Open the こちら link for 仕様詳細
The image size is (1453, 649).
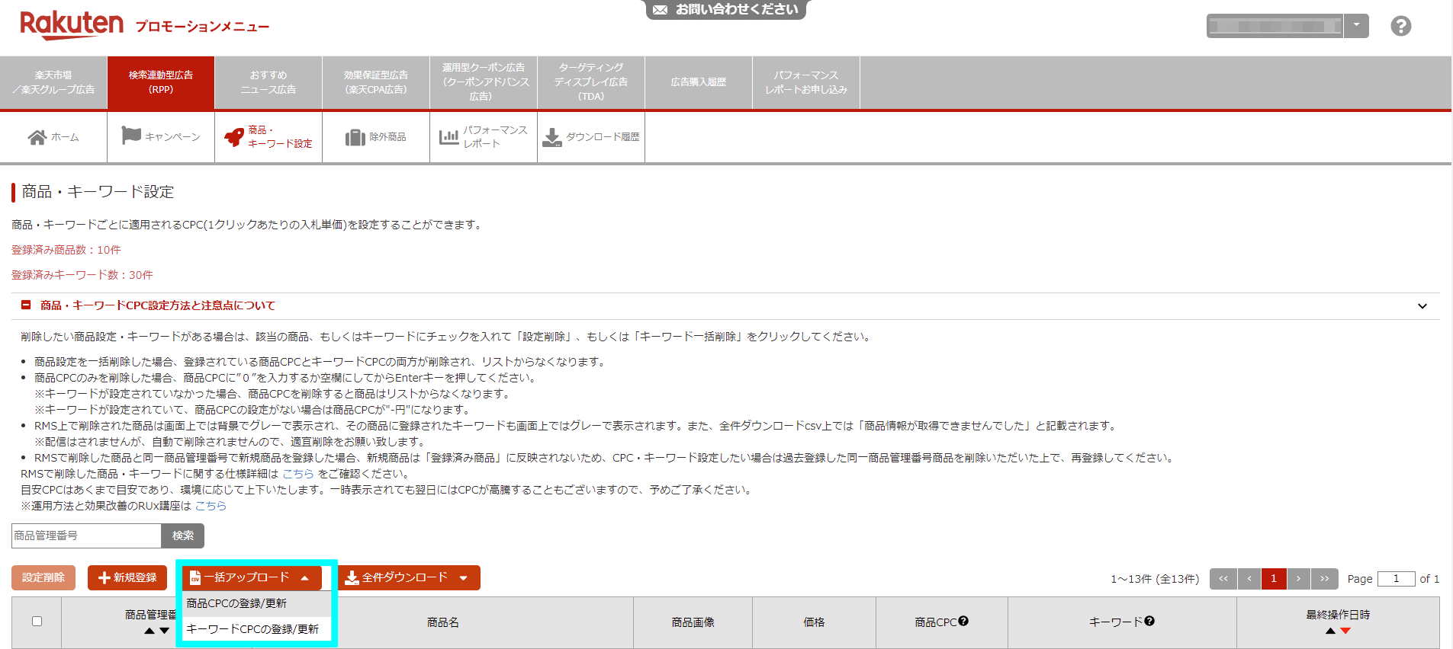point(298,474)
